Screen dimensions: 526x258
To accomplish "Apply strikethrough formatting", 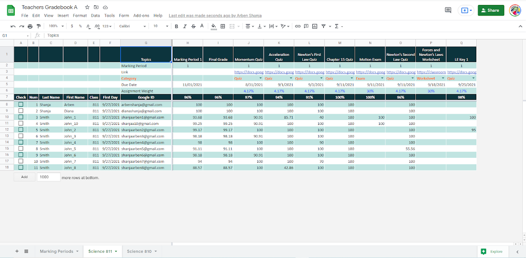I will click(193, 26).
